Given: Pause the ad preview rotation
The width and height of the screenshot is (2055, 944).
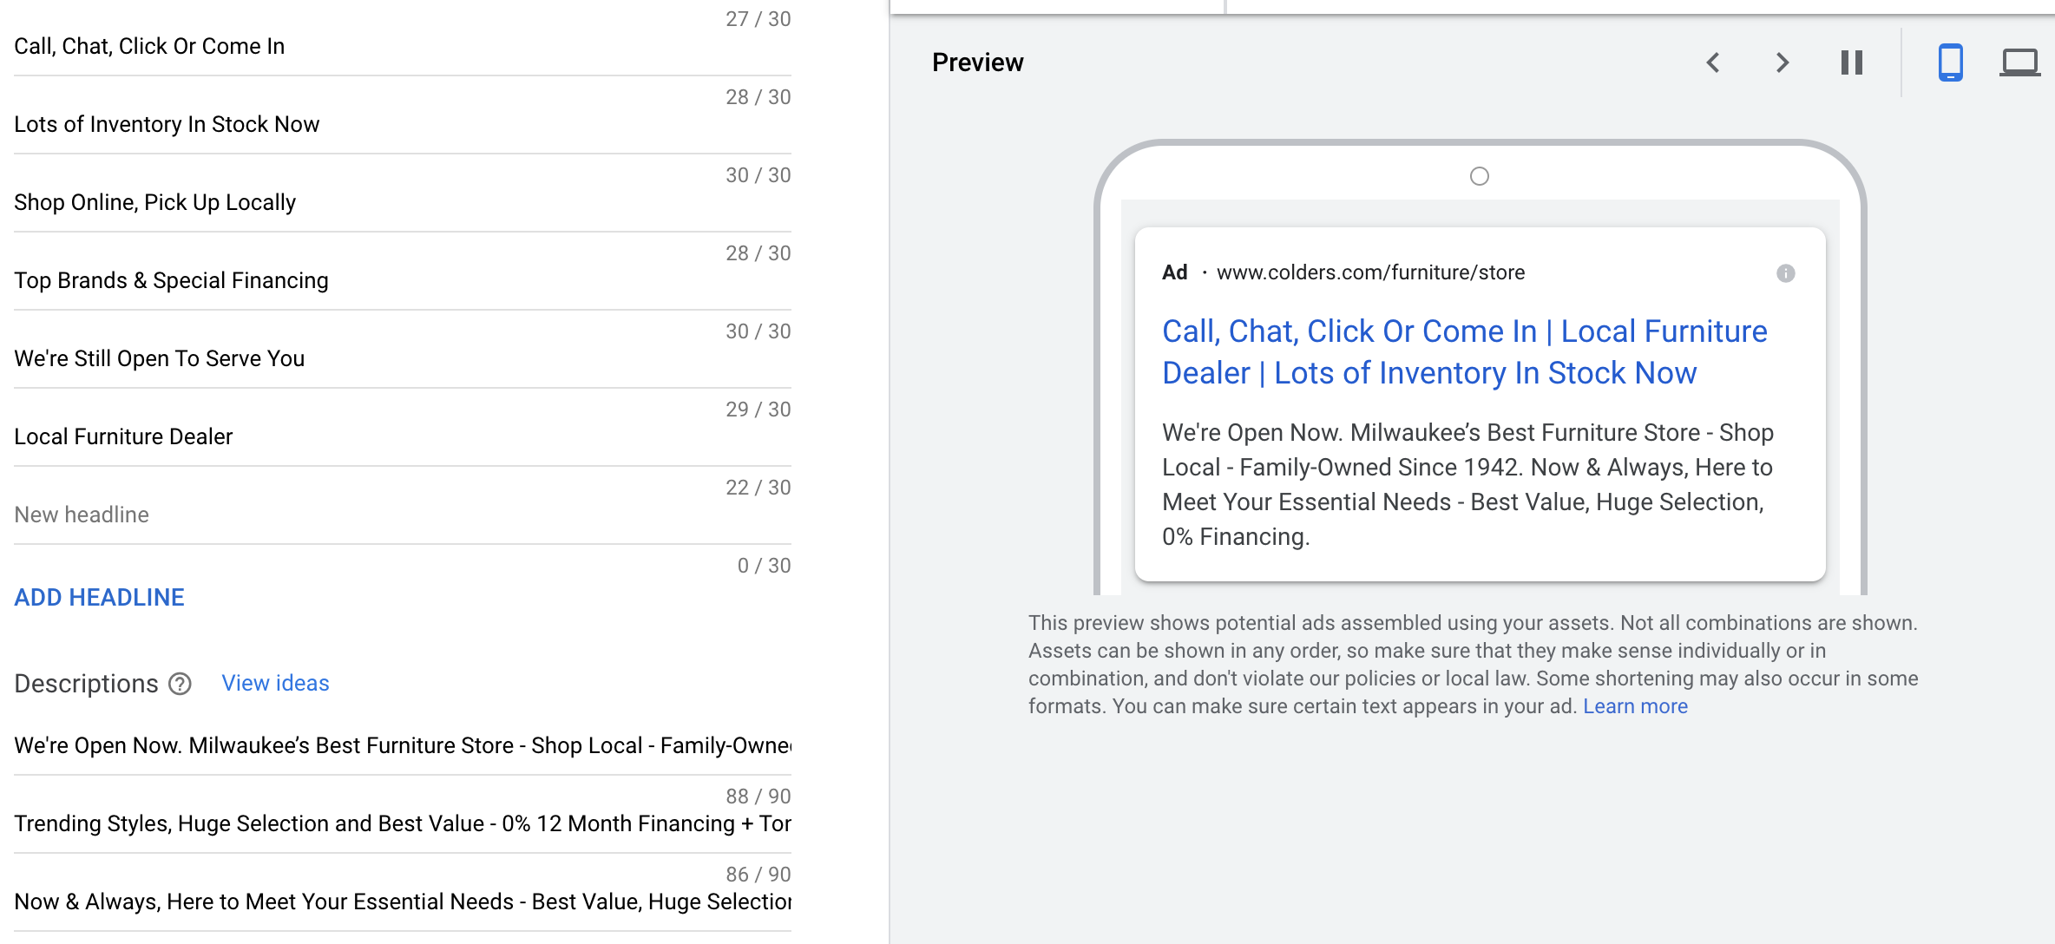Looking at the screenshot, I should [x=1851, y=62].
